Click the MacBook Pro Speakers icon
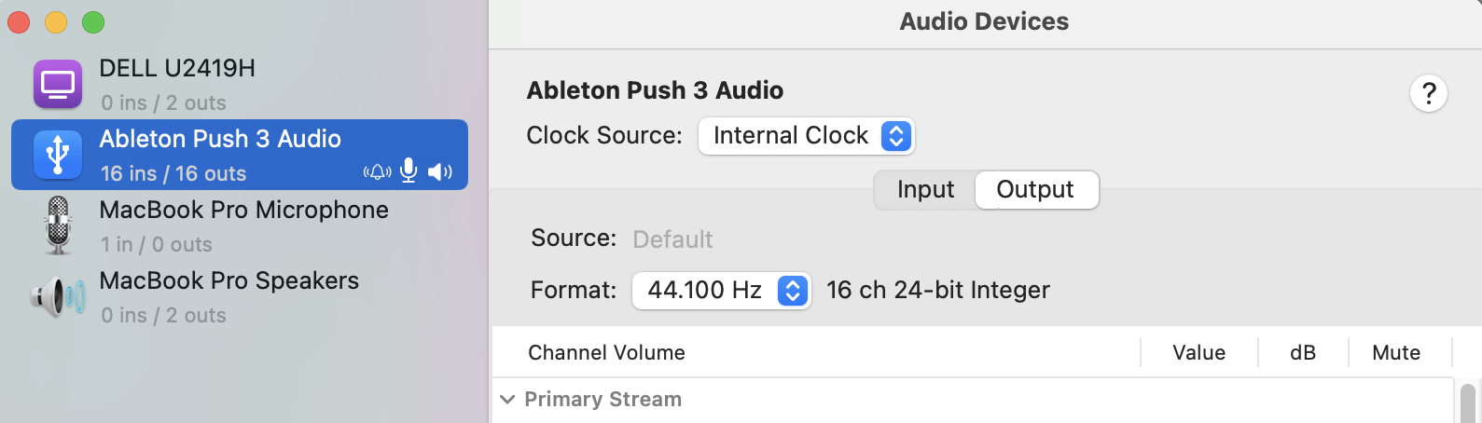Image resolution: width=1482 pixels, height=423 pixels. tap(58, 297)
